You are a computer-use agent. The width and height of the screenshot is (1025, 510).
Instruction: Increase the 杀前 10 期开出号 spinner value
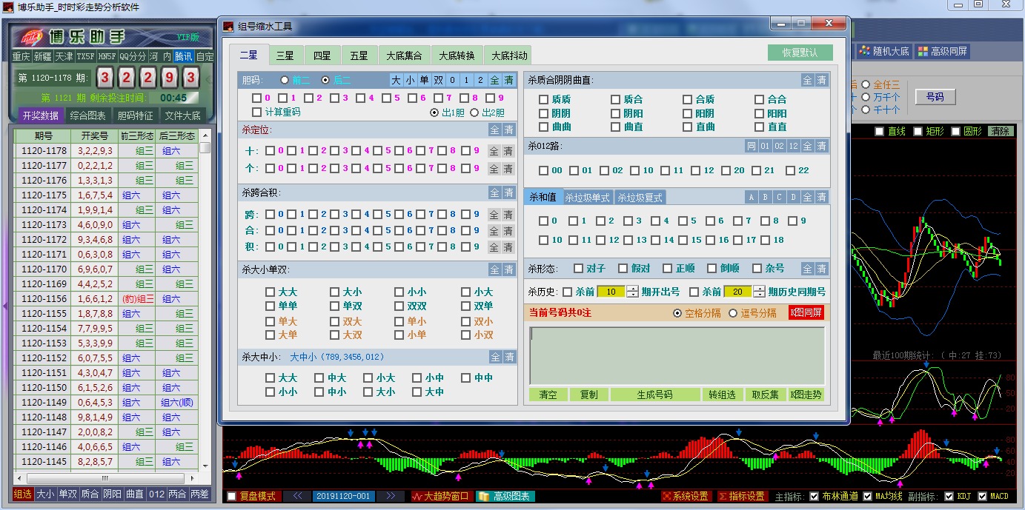(631, 289)
